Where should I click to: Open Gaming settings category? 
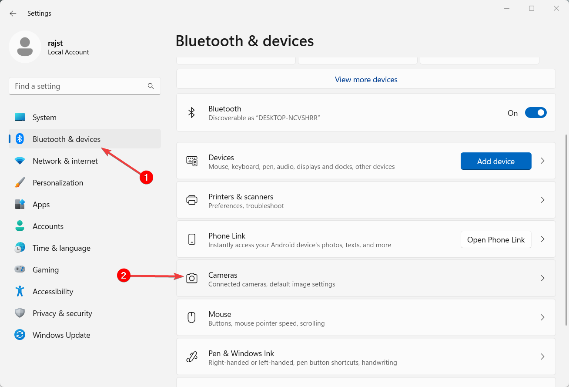[85, 269]
